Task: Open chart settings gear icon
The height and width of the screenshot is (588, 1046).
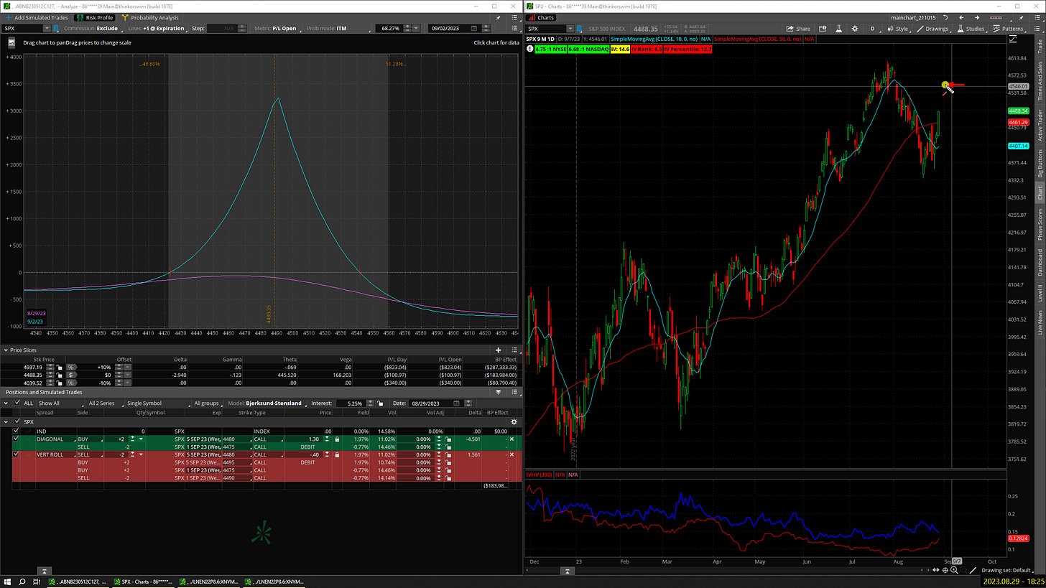Action: [x=855, y=29]
